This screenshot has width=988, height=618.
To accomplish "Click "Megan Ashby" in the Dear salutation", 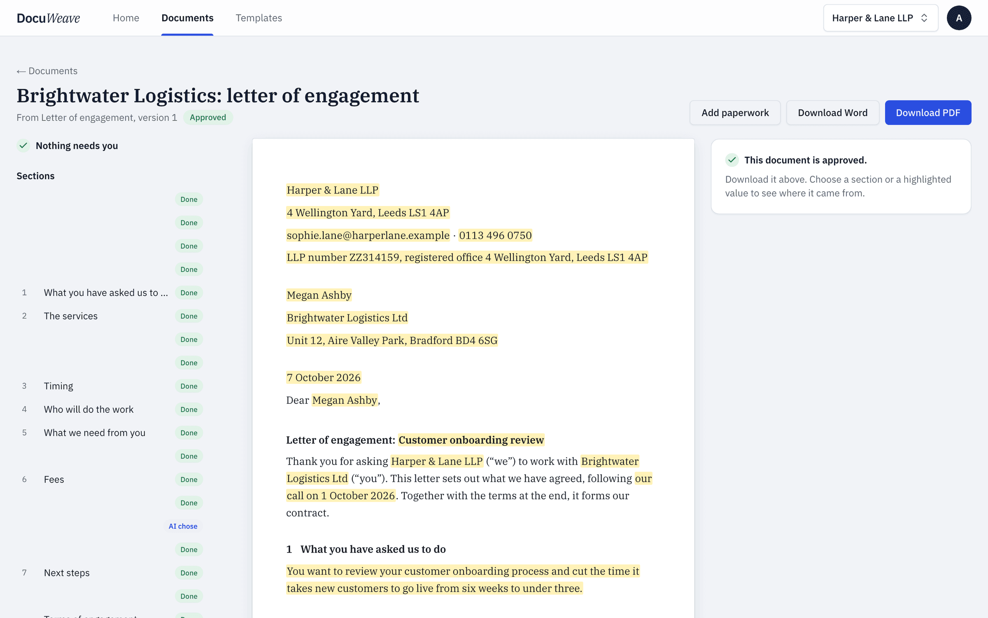I will [345, 400].
